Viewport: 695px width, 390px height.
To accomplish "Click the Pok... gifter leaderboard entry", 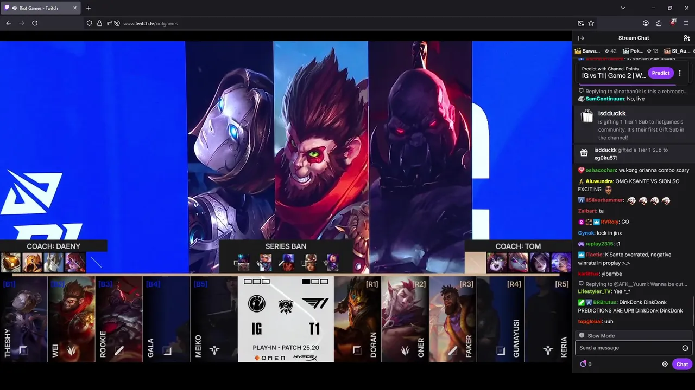I will (x=640, y=51).
